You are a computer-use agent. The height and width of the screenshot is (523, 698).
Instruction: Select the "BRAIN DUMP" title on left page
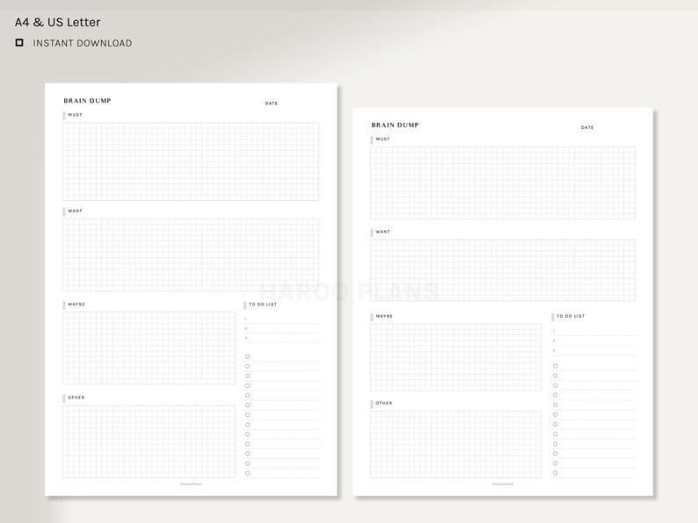pyautogui.click(x=87, y=101)
